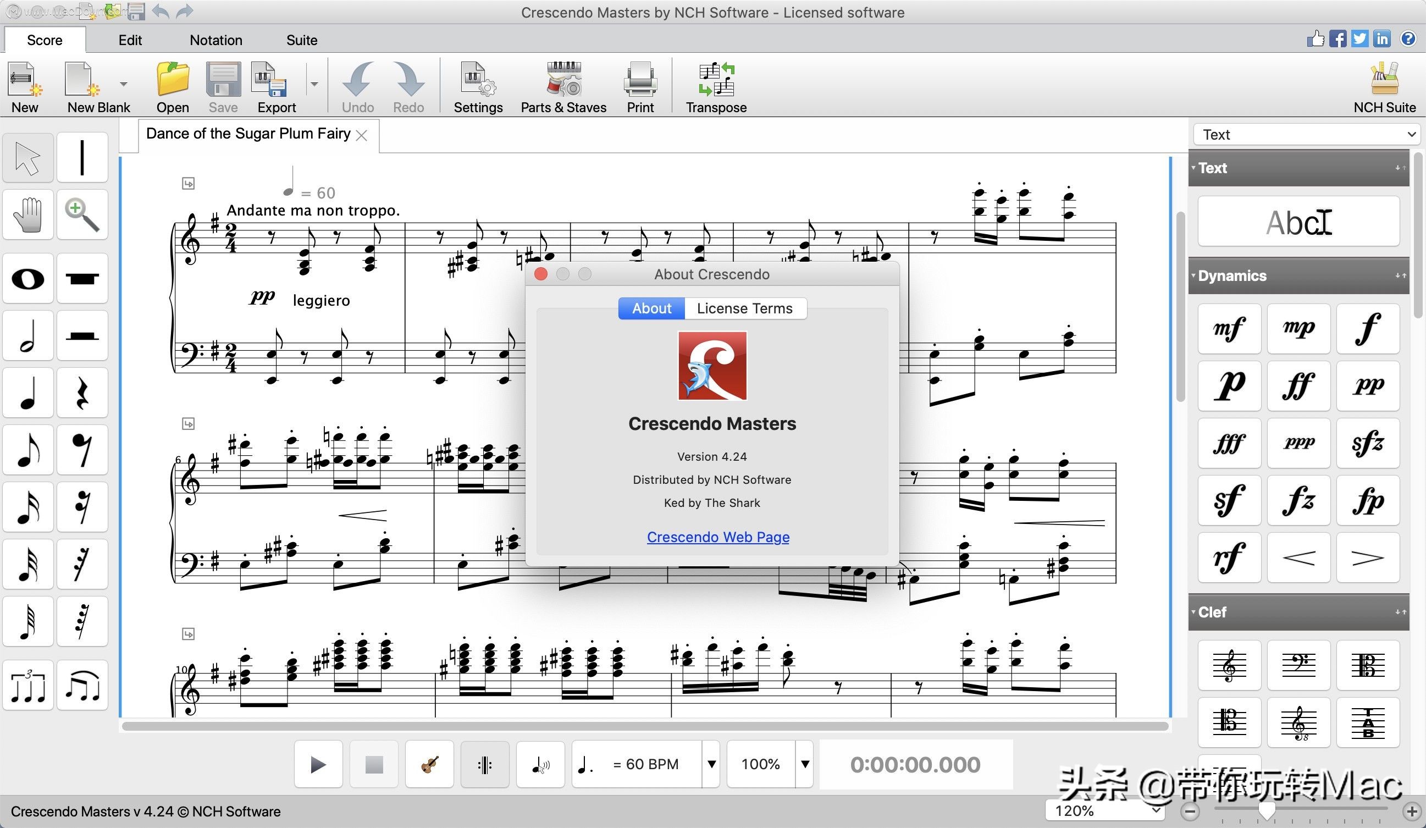This screenshot has width=1426, height=828.
Task: Open the 100% playback speed dropdown
Action: (805, 765)
